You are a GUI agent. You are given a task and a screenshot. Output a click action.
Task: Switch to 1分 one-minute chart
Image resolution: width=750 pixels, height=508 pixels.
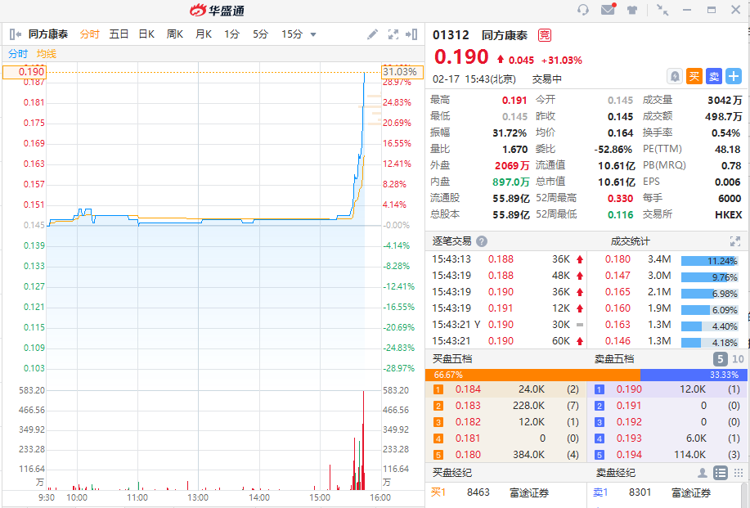(x=232, y=34)
